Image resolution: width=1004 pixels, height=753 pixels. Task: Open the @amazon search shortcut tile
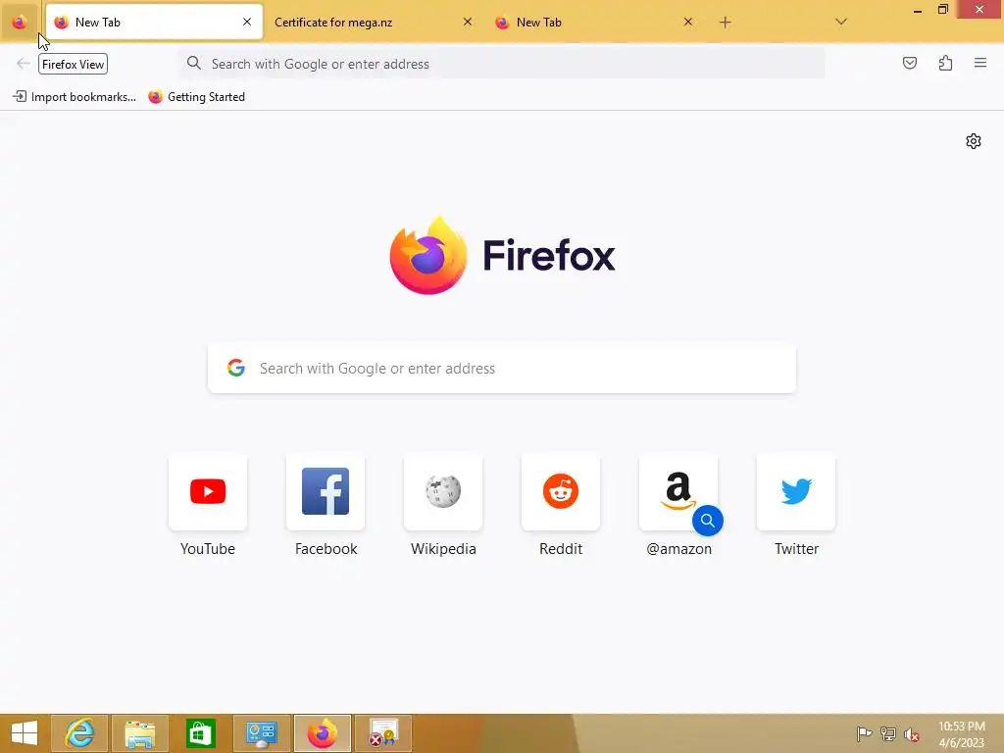678,491
